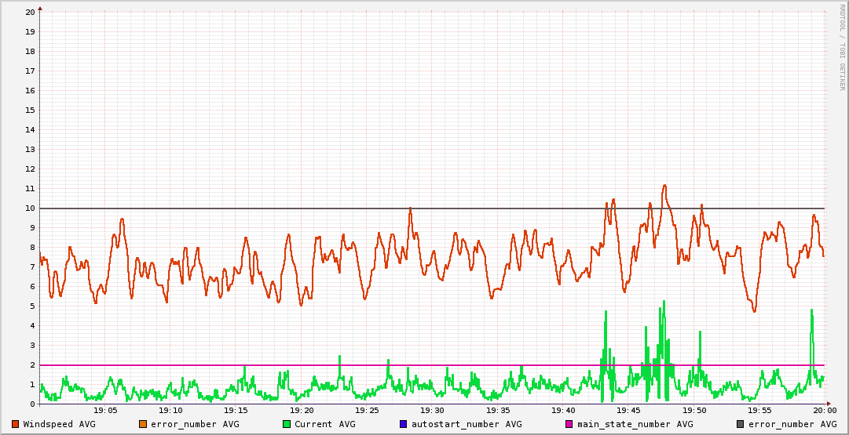Click the 19:45 time axis label
Viewport: 849px width, 435px height.
[628, 410]
